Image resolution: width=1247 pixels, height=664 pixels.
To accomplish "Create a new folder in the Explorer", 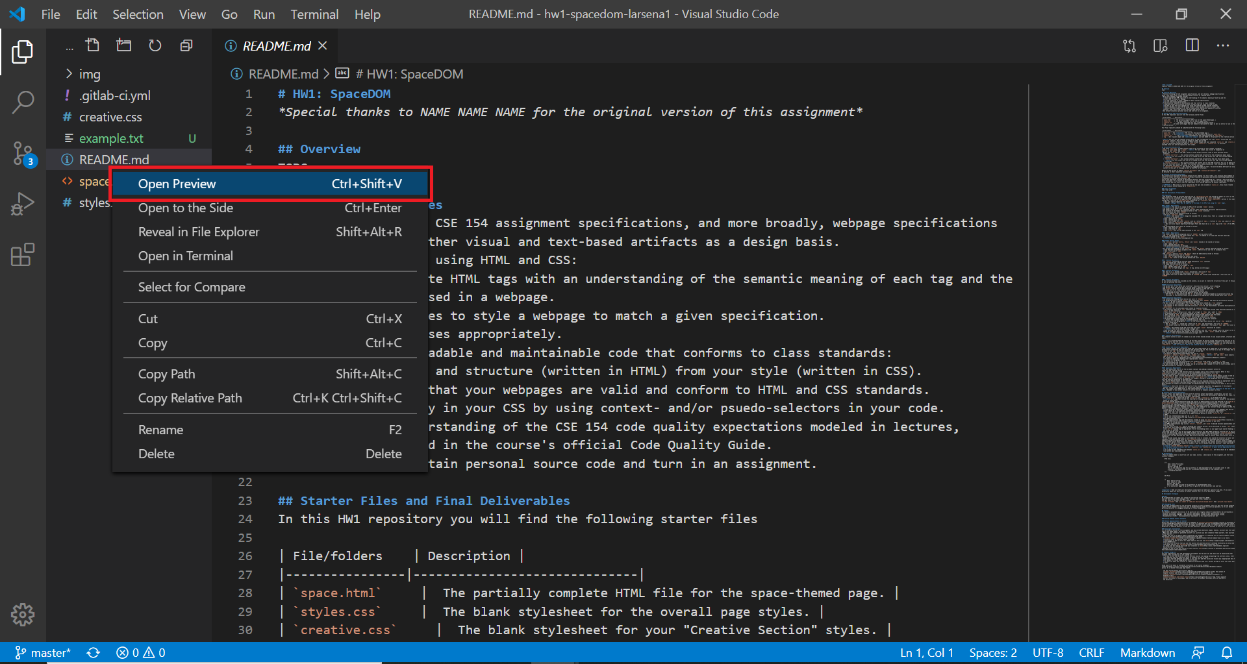I will coord(123,45).
